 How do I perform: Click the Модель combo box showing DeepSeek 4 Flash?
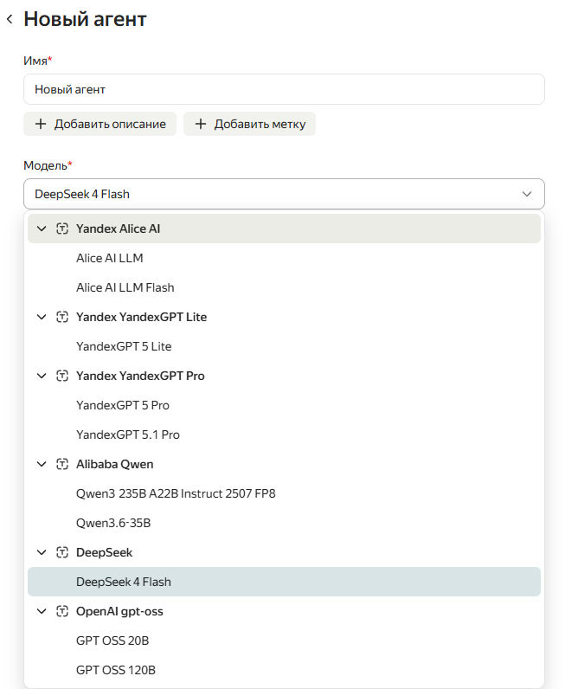tap(284, 194)
